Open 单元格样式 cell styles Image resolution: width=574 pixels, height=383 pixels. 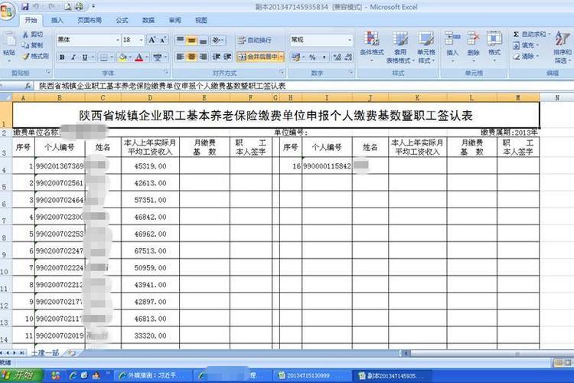click(x=426, y=47)
